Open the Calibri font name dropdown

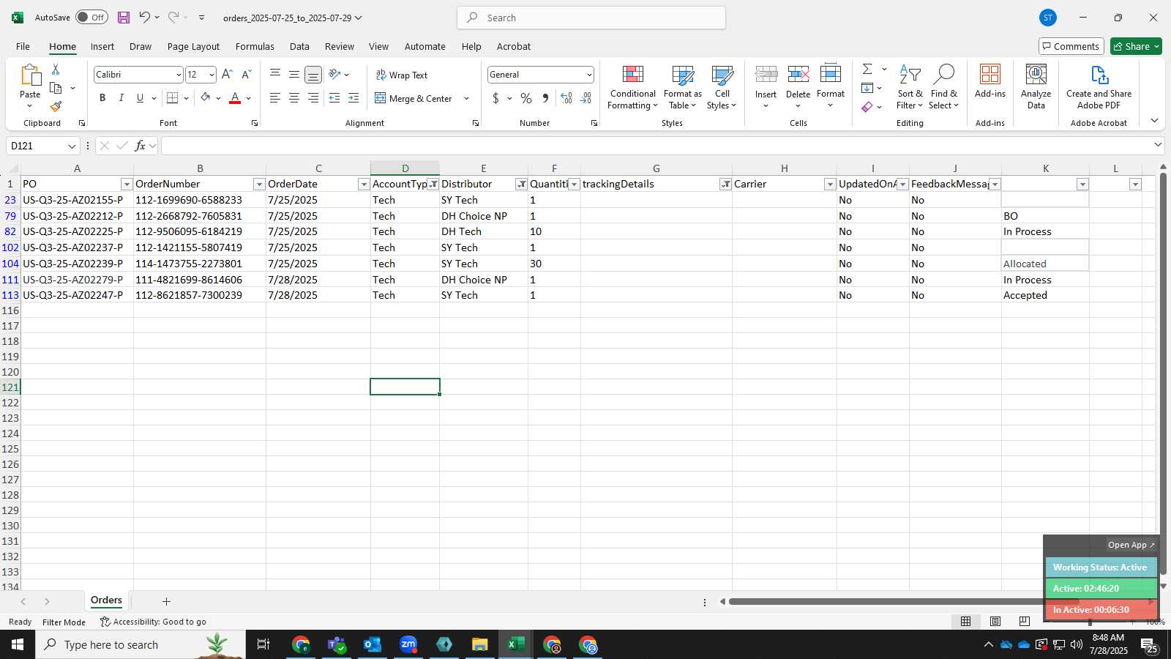178,75
